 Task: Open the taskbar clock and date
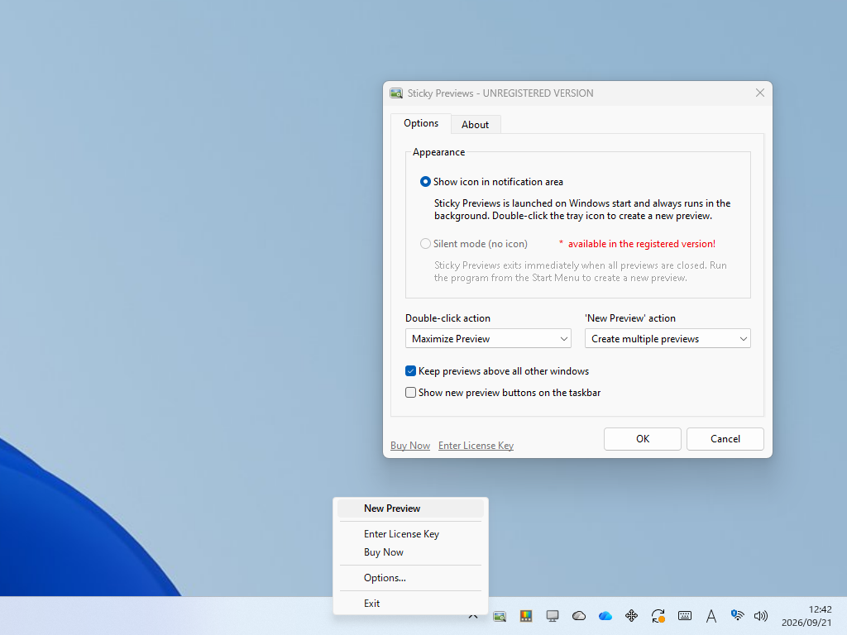806,616
